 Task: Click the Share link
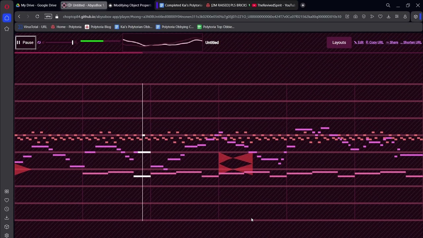[392, 42]
